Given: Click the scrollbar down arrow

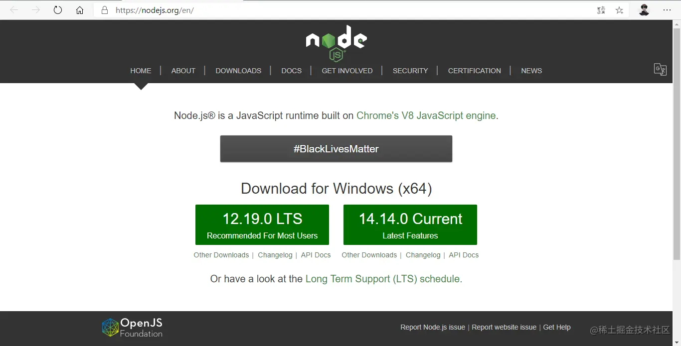Looking at the screenshot, I should (677, 341).
